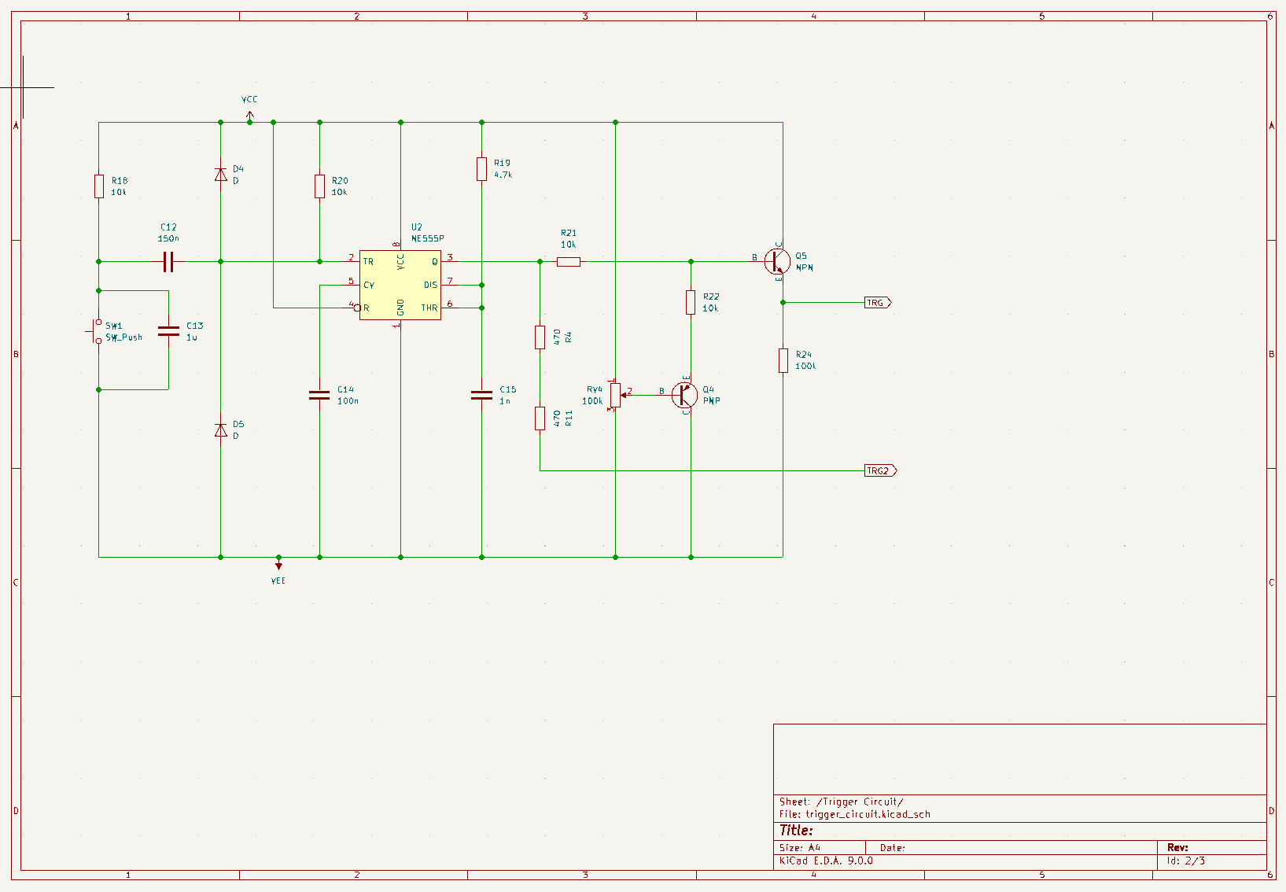Select the R24 resistor symbol

[783, 360]
